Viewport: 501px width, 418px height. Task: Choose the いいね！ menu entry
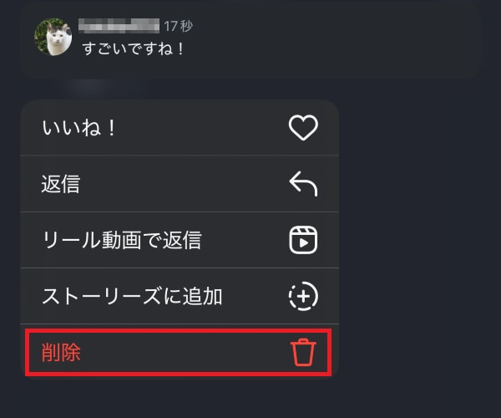(x=180, y=128)
